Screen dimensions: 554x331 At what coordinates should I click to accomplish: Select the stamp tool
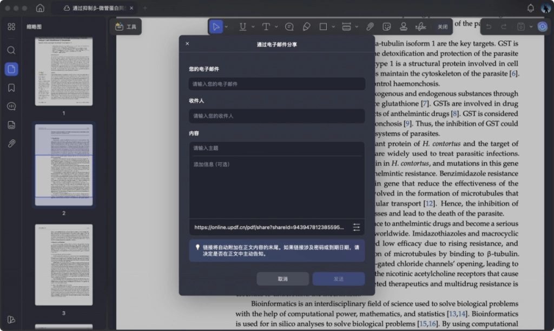[404, 27]
